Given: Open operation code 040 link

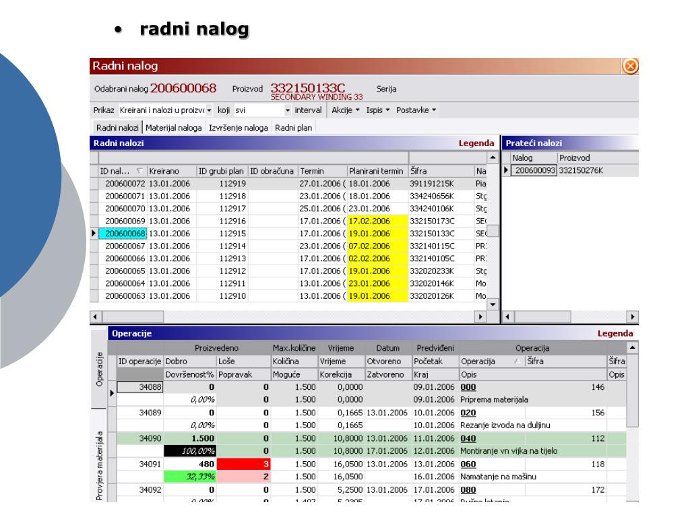Looking at the screenshot, I should (x=468, y=439).
